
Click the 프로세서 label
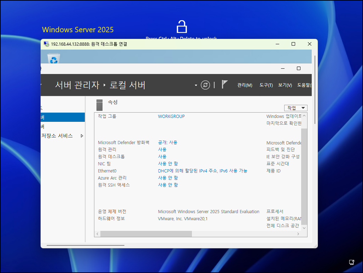pyautogui.click(x=275, y=211)
